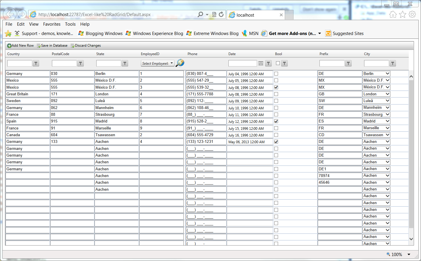Image resolution: width=421 pixels, height=261 pixels.
Task: Open the Tools menu
Action: (x=70, y=24)
